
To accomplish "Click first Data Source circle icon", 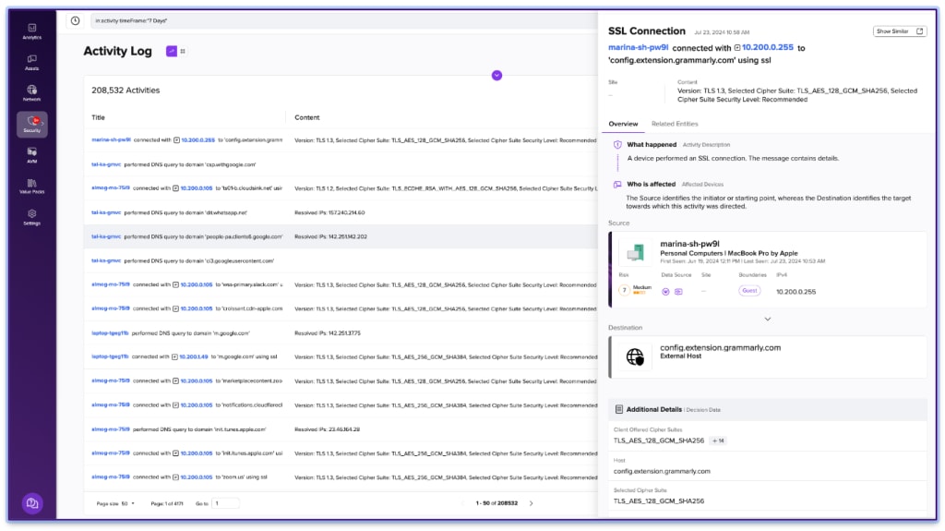I will point(665,292).
